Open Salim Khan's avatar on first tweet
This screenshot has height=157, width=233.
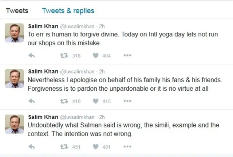[14, 33]
